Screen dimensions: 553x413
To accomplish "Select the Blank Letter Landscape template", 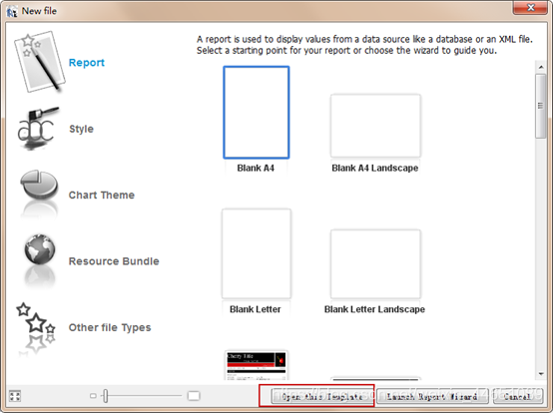I will (x=375, y=264).
